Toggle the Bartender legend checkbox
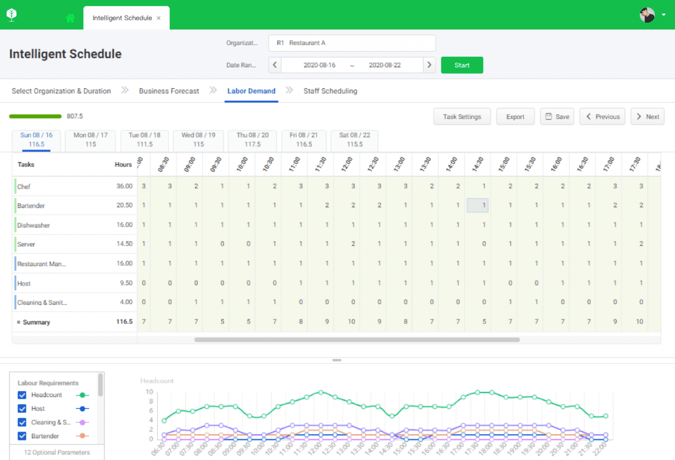The width and height of the screenshot is (675, 460). tap(22, 436)
